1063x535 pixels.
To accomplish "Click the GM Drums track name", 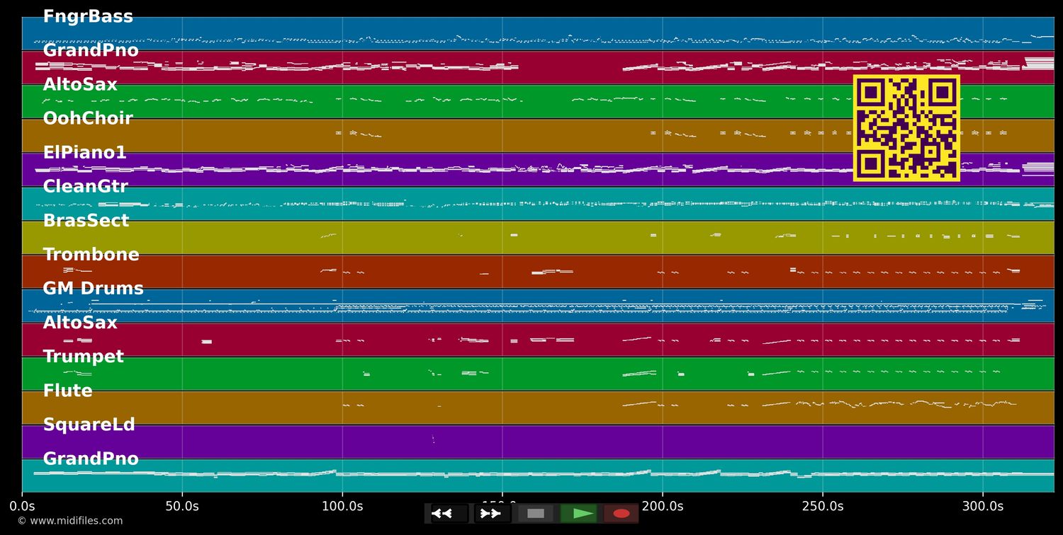I will tap(93, 289).
